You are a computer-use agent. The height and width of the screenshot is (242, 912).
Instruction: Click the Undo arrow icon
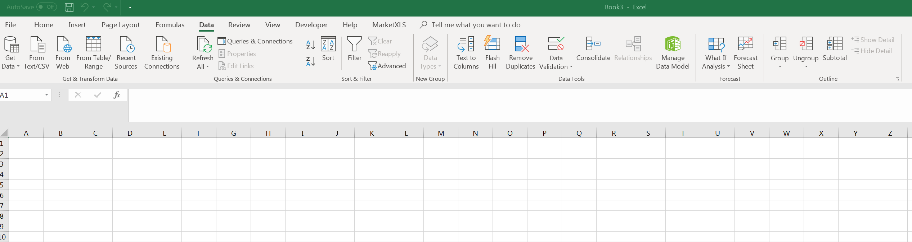point(84,7)
